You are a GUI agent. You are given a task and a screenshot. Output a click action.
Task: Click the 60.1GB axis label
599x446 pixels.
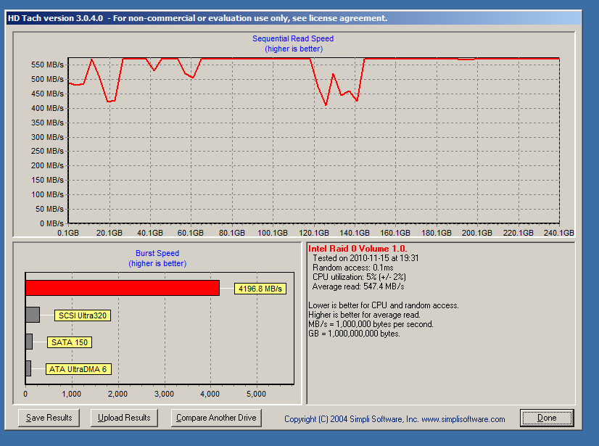point(191,233)
